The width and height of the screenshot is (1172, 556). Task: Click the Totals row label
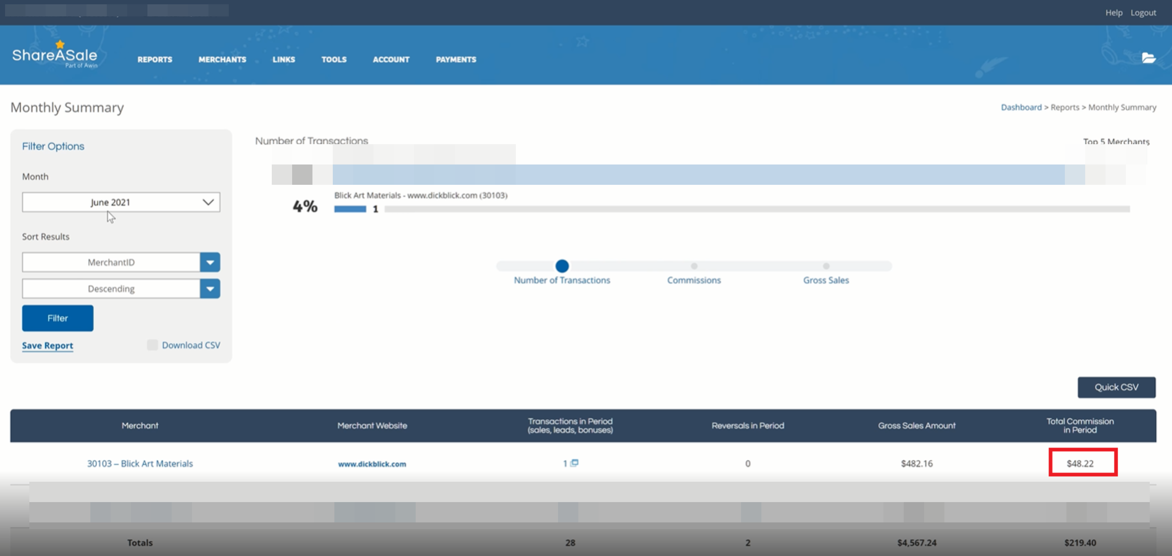[x=140, y=542]
